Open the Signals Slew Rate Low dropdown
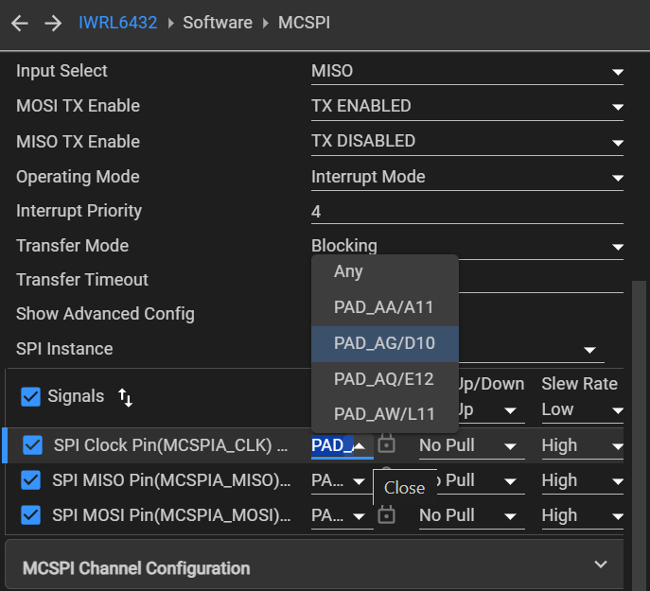This screenshot has height=591, width=650. click(583, 410)
